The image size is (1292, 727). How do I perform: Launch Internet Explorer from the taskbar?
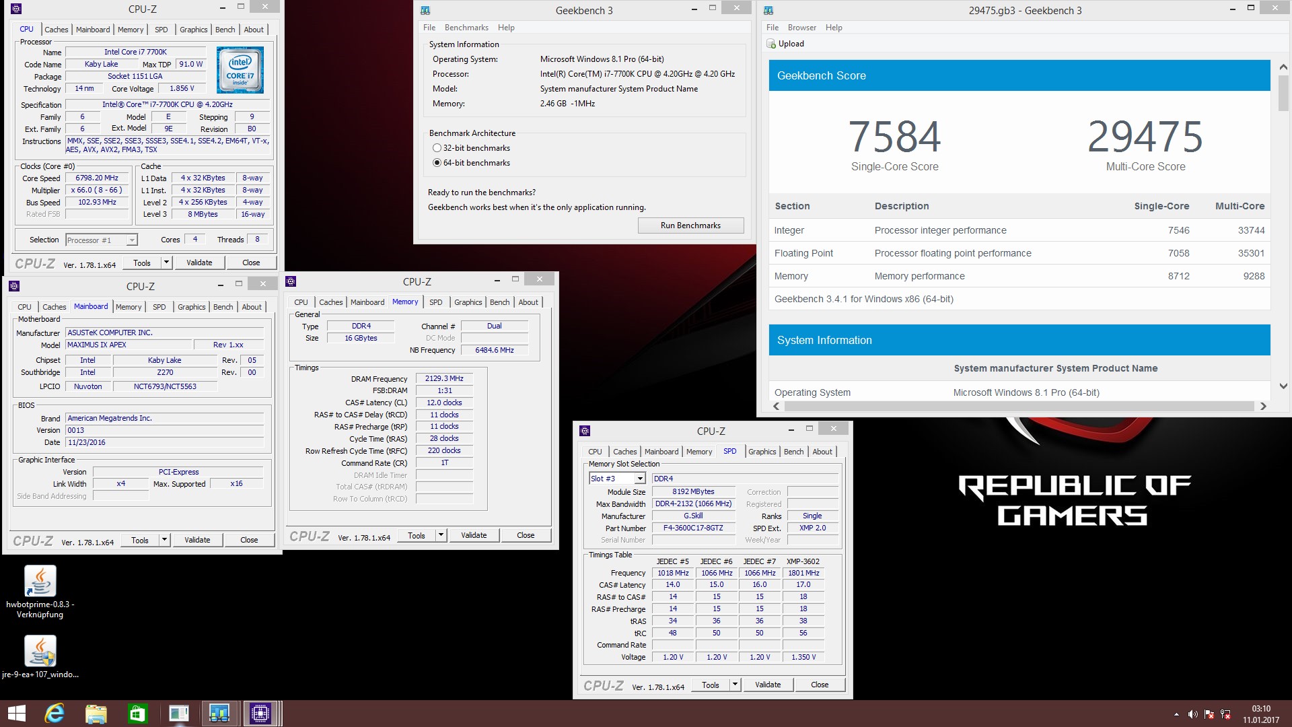point(55,714)
